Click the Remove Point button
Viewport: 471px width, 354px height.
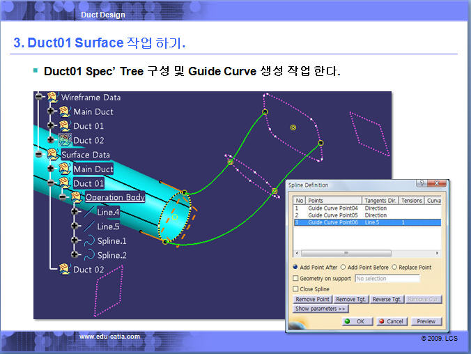pos(312,299)
